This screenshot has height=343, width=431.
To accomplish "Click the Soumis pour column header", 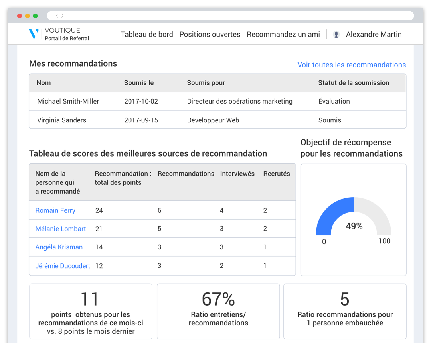I will (206, 83).
